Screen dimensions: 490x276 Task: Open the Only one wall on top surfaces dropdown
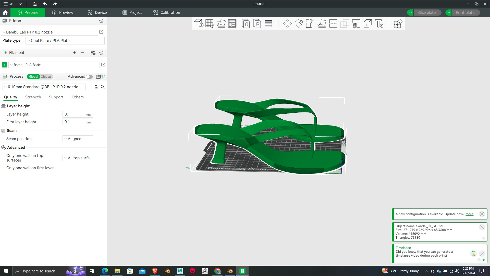[78, 158]
